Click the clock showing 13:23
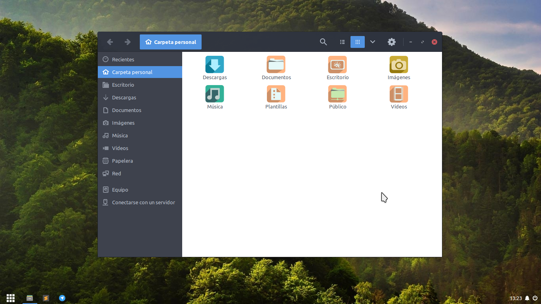Screen dimensions: 541x304 [x=516, y=298]
